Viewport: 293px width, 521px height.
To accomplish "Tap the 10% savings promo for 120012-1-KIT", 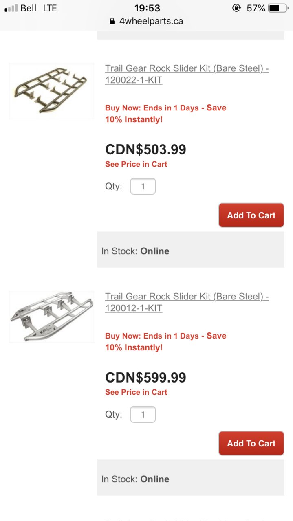I will 165,342.
